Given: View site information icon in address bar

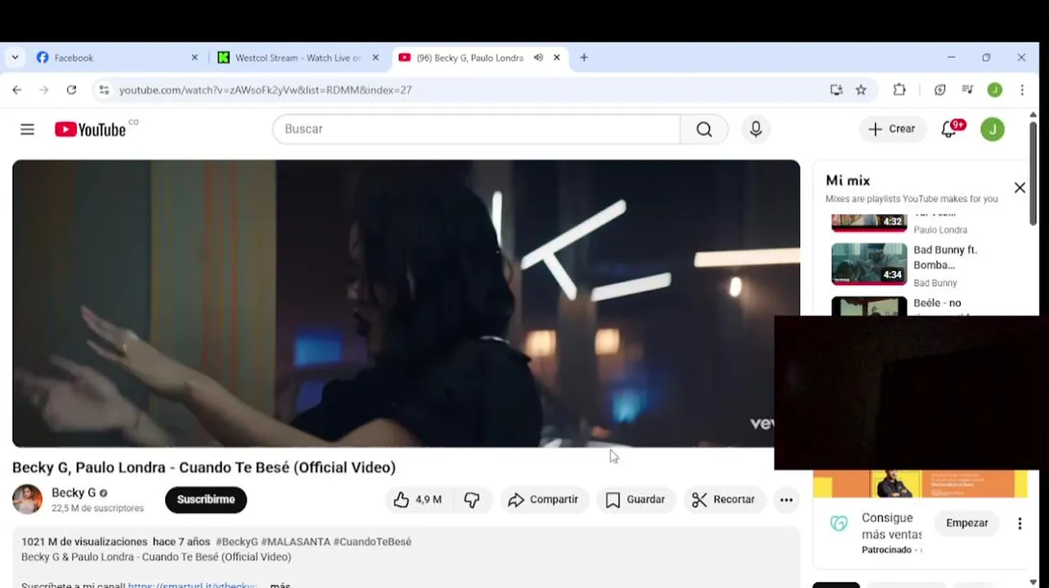Looking at the screenshot, I should pyautogui.click(x=104, y=90).
